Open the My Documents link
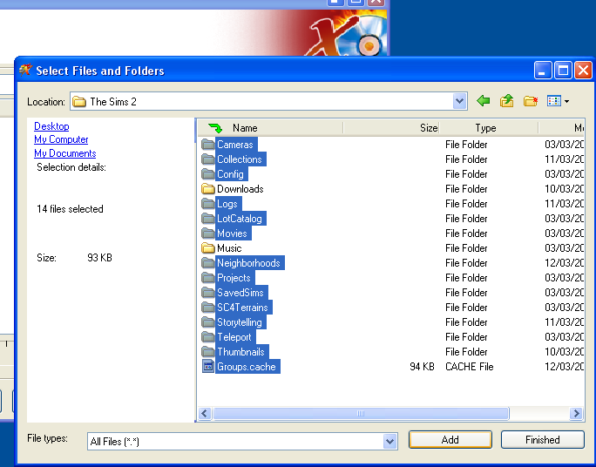The image size is (596, 467). (65, 153)
